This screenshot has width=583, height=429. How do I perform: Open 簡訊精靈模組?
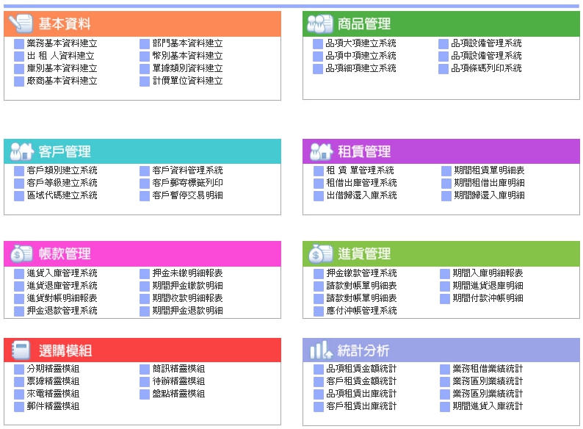(x=178, y=369)
